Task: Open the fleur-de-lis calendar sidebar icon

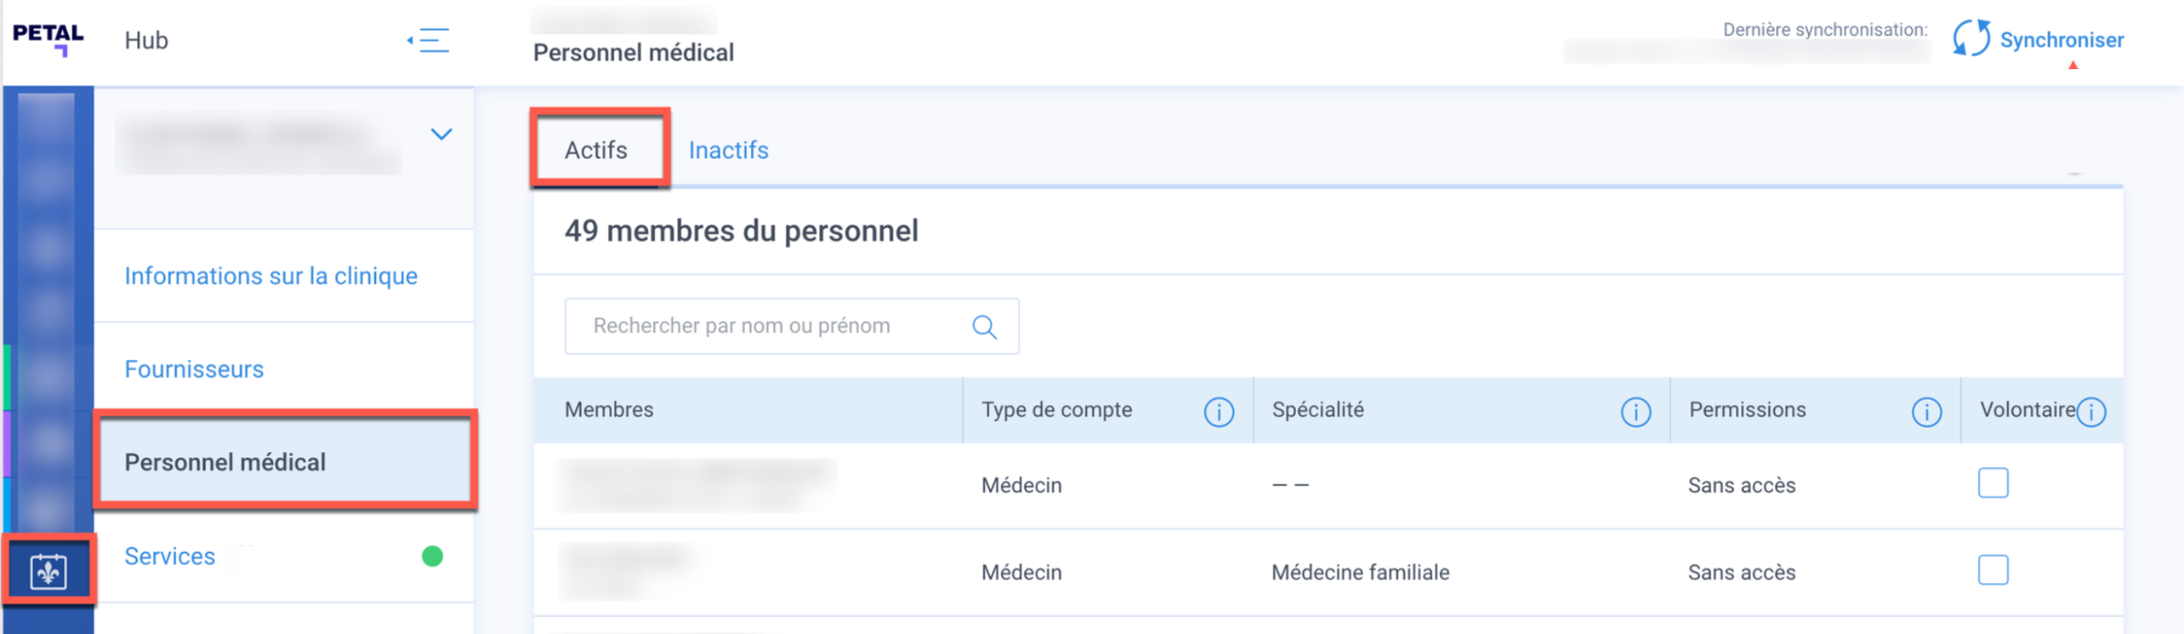Action: (x=48, y=571)
